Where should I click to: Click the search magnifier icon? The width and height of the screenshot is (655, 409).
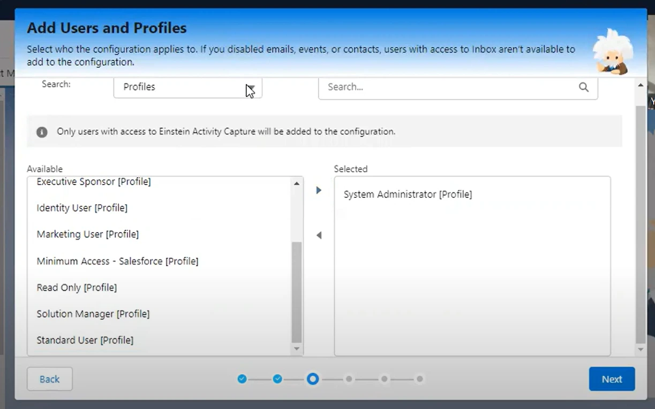[x=584, y=87]
